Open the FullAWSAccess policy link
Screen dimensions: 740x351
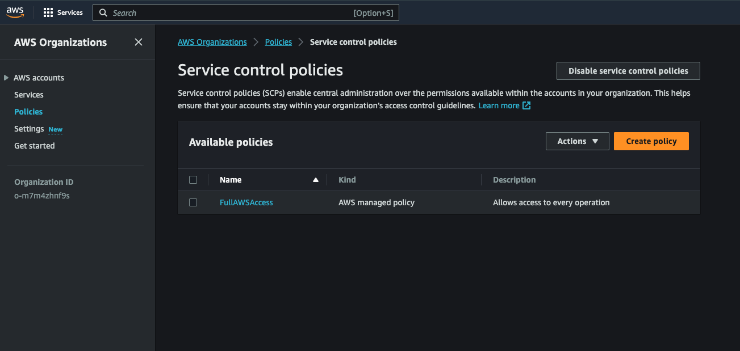click(x=246, y=202)
